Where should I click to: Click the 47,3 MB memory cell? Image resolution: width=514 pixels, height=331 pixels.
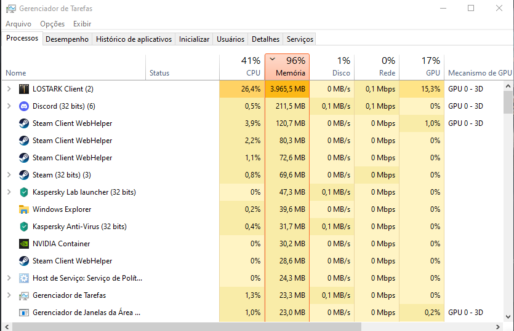pyautogui.click(x=287, y=192)
